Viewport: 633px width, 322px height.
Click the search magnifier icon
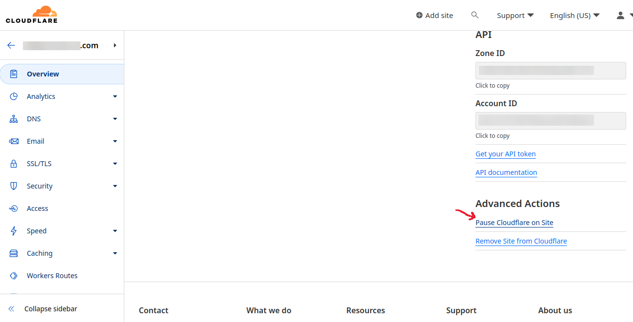point(475,15)
